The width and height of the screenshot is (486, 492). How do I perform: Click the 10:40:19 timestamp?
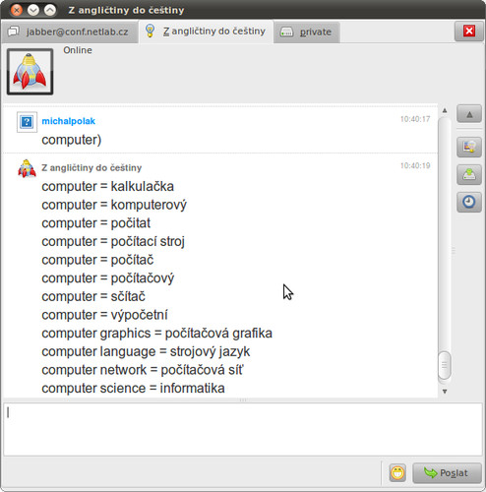tap(415, 165)
